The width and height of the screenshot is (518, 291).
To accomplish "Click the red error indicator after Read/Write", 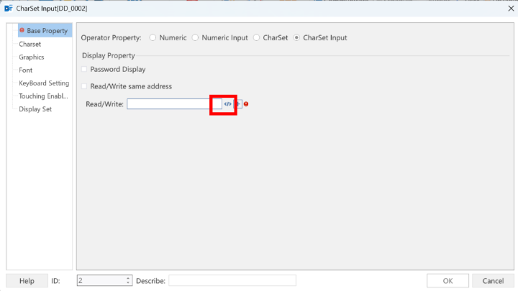I will 246,104.
